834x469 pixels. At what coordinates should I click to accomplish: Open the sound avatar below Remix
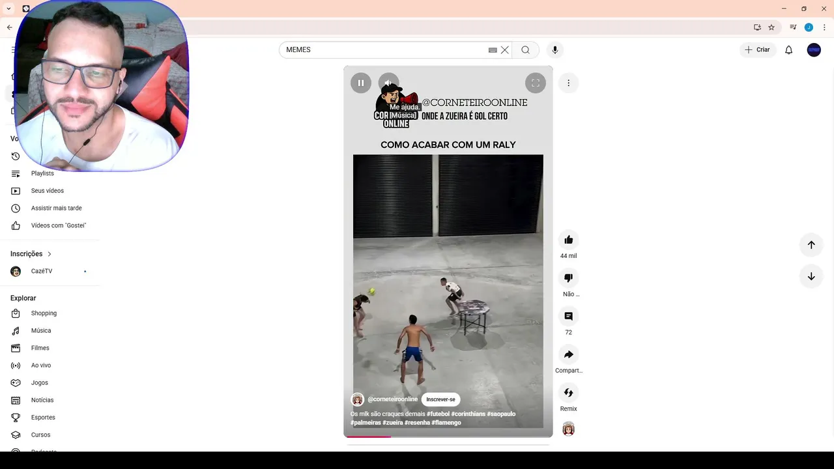click(x=568, y=429)
